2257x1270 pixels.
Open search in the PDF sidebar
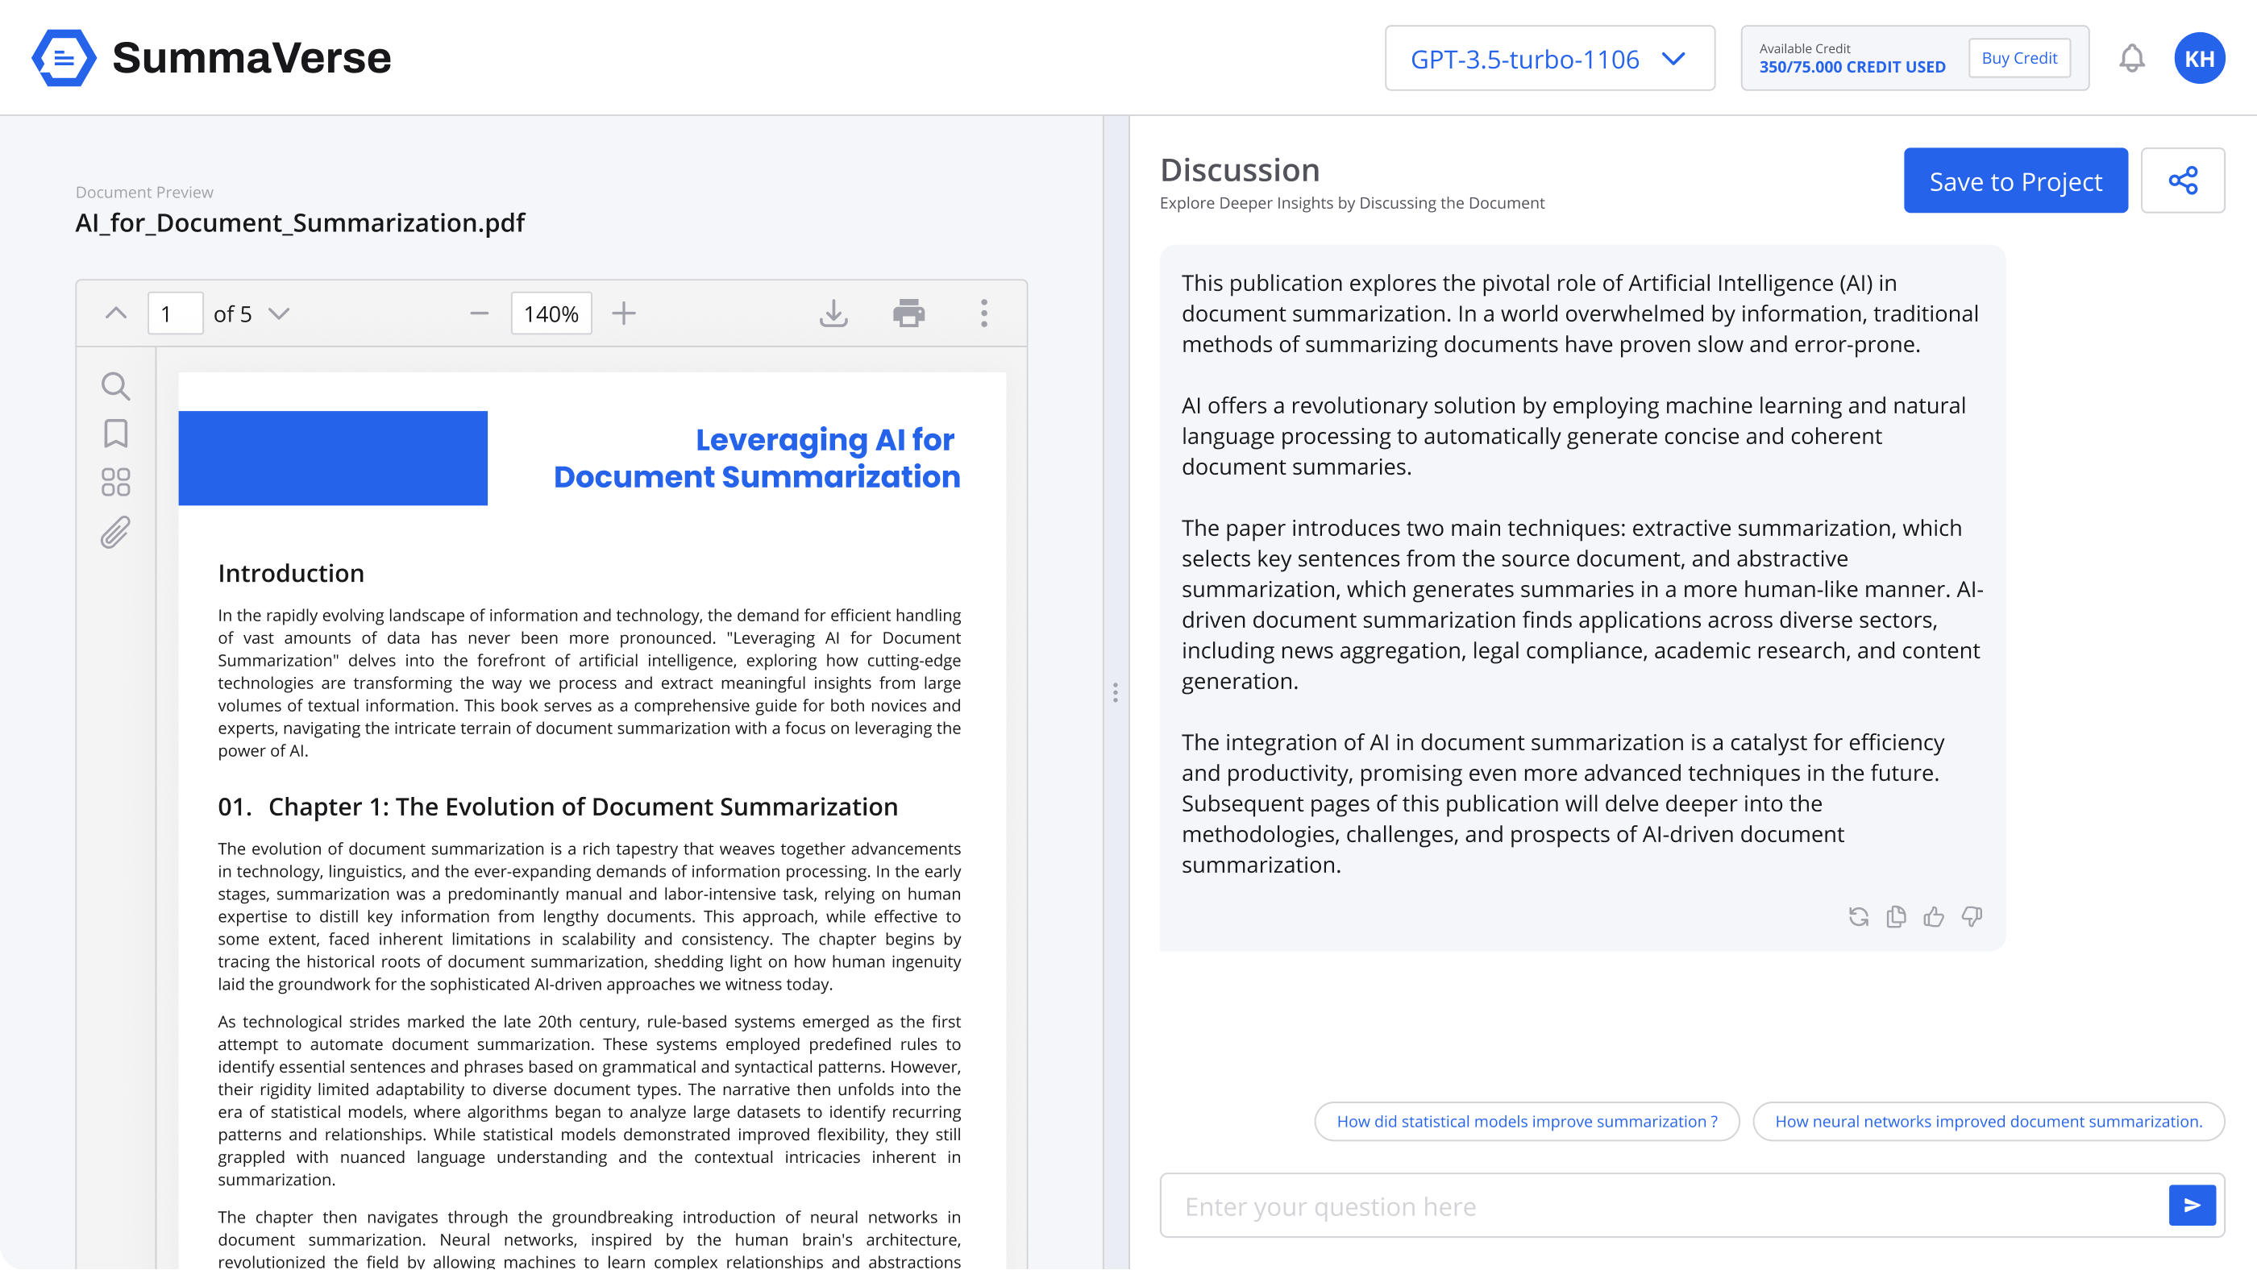(115, 386)
